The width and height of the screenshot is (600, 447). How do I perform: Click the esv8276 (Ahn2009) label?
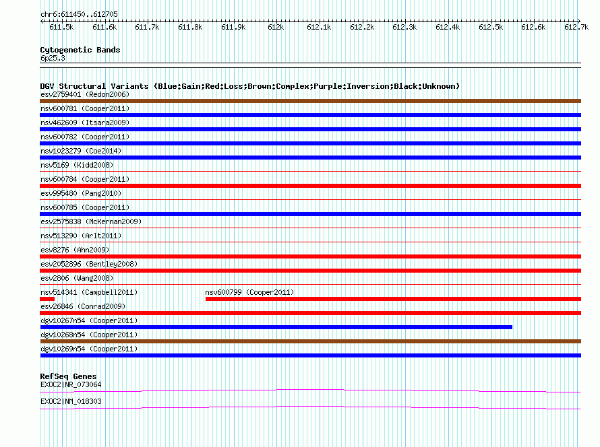click(75, 250)
